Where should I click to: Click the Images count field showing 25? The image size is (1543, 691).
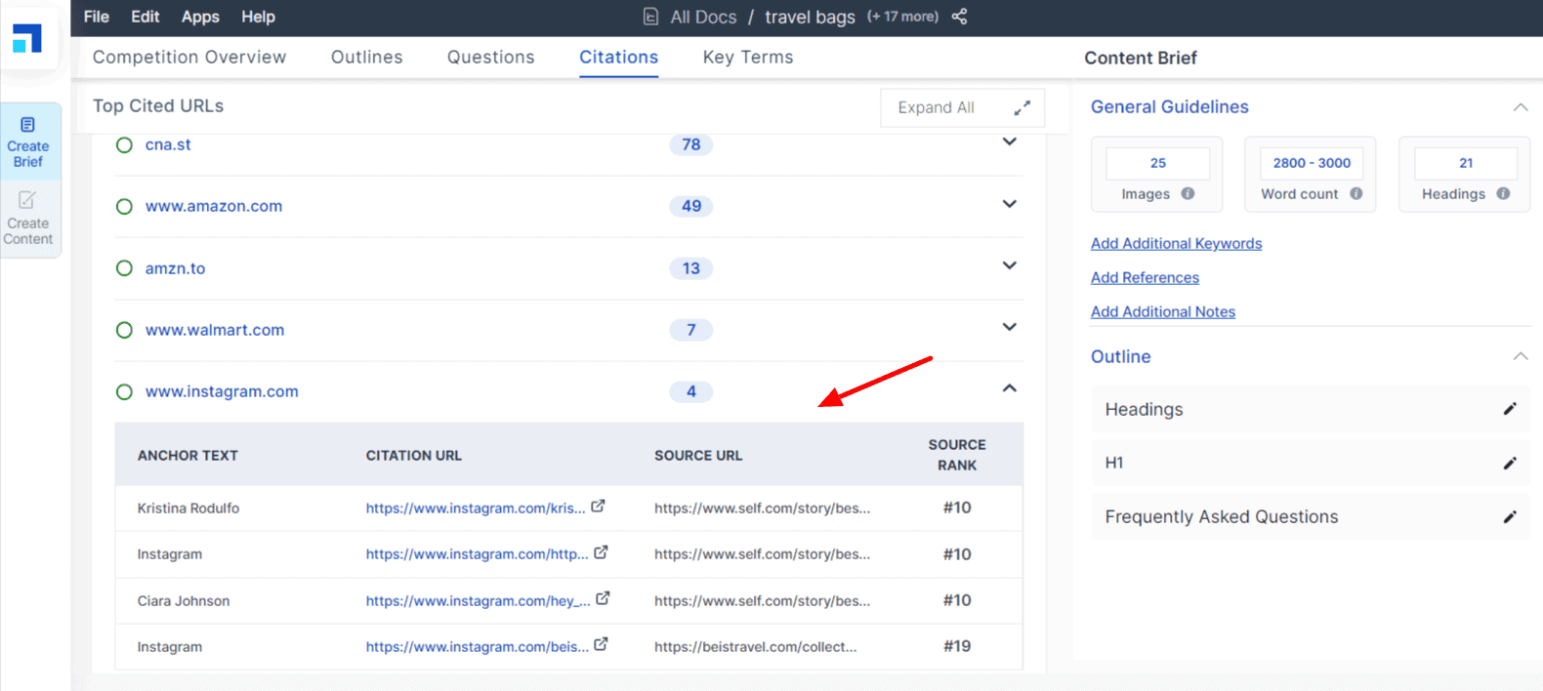(x=1157, y=163)
